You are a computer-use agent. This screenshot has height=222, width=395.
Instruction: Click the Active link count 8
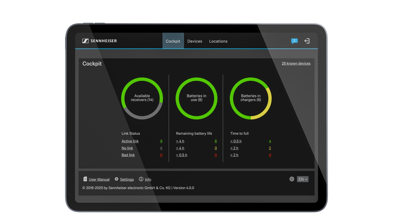(x=161, y=141)
